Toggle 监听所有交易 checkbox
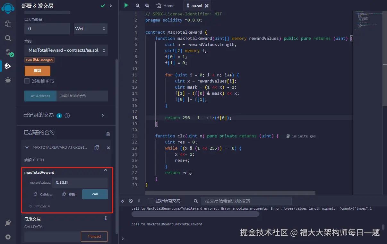Image resolution: width=387 pixels, height=244 pixels. [x=150, y=201]
